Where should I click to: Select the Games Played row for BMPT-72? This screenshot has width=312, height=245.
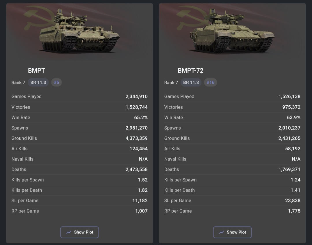(x=232, y=96)
